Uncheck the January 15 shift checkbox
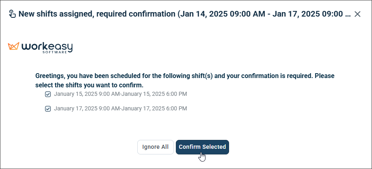The height and width of the screenshot is (169, 372). tap(48, 95)
